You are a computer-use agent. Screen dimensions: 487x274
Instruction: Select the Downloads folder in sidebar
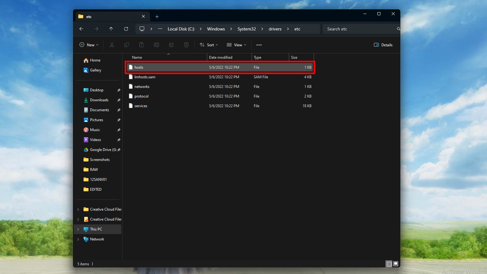click(x=99, y=100)
